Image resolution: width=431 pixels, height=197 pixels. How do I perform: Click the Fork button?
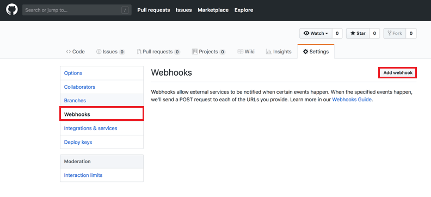[x=395, y=34]
